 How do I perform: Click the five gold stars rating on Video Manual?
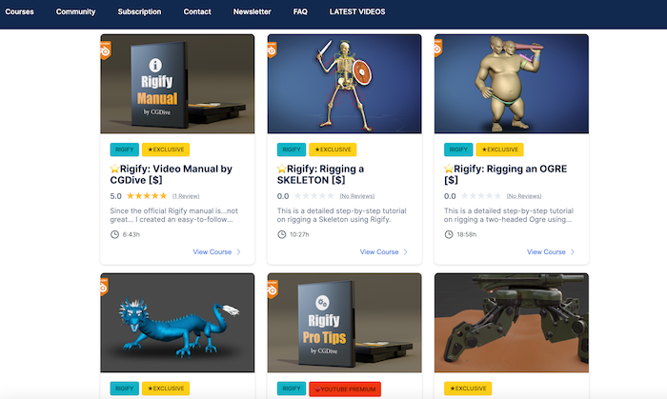coord(147,196)
